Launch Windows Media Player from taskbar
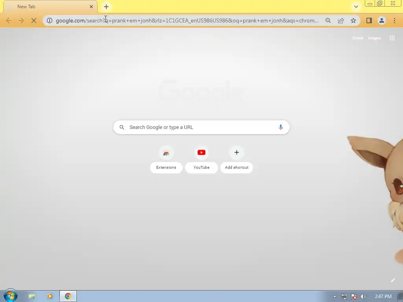The height and width of the screenshot is (302, 403). coord(50,296)
